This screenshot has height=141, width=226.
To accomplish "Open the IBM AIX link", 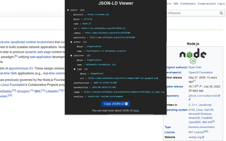I will [207, 122].
